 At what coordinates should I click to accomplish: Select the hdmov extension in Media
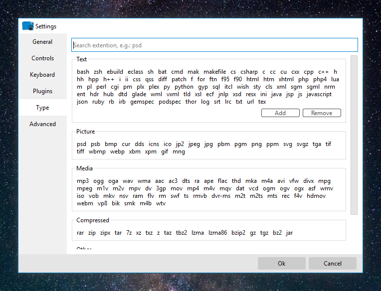(x=316, y=196)
